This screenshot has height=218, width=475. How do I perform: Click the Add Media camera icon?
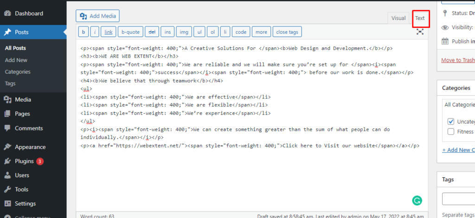click(x=83, y=16)
